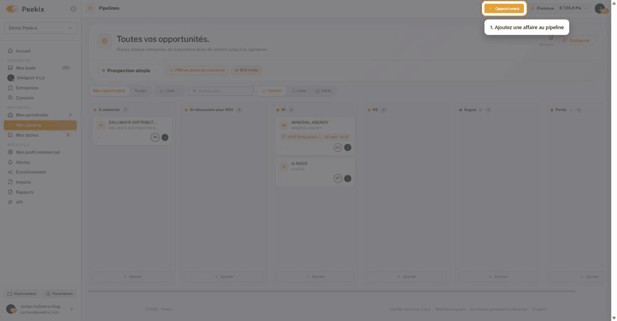Click the trophy icon next to Gagné
This screenshot has height=321, width=617.
click(481, 110)
